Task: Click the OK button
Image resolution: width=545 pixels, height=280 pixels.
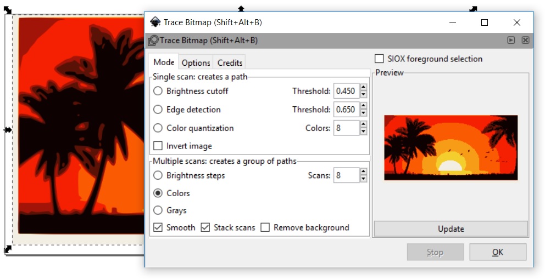Action: pos(497,252)
